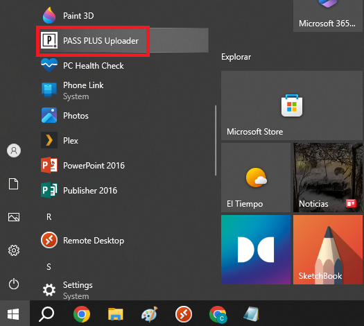The image size is (364, 326).
Task: Open PASS PLUS Uploader app
Action: point(123,41)
